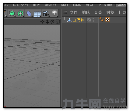Expand the arrow before 界面
Viewport: 130px width, 111px height.
100,5
